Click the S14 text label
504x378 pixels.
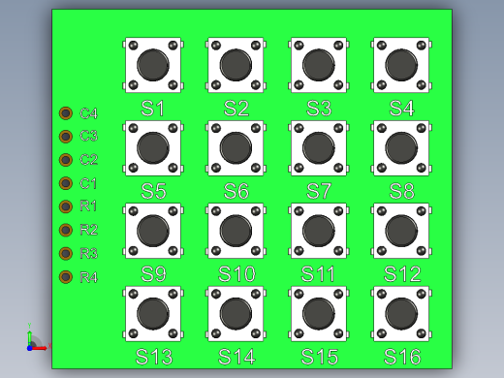[x=236, y=357]
